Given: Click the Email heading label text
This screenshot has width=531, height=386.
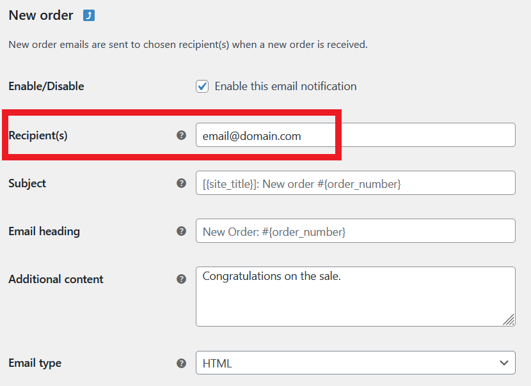Looking at the screenshot, I should (44, 231).
